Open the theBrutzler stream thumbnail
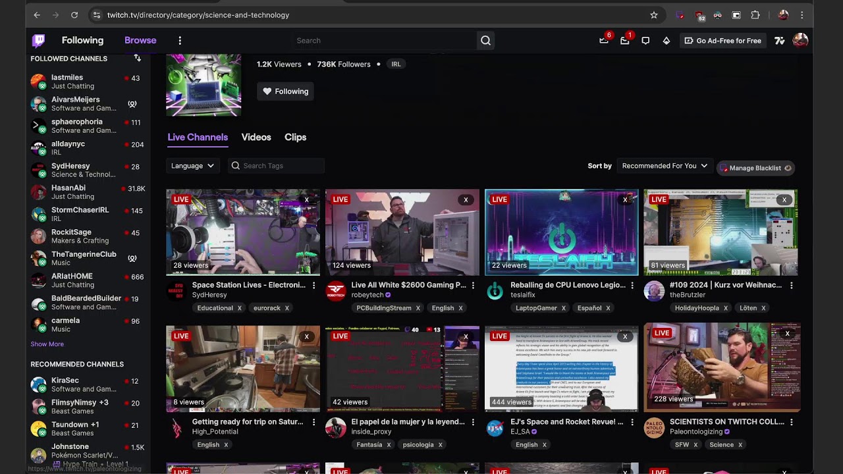 click(x=721, y=232)
